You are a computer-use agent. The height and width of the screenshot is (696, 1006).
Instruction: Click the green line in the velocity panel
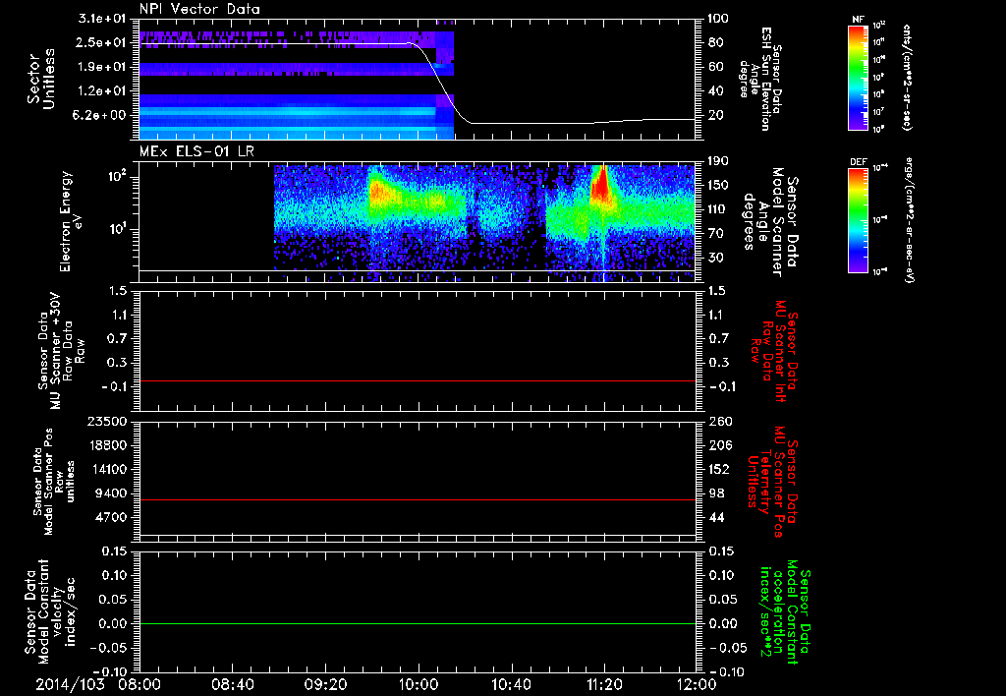(417, 623)
